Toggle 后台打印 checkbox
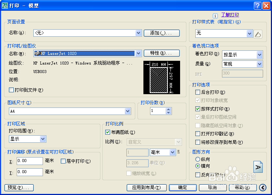This screenshot has width=272, height=195. tap(198, 92)
